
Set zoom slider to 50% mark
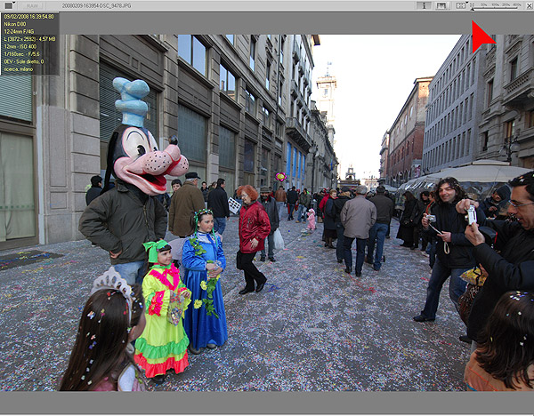click(x=484, y=5)
